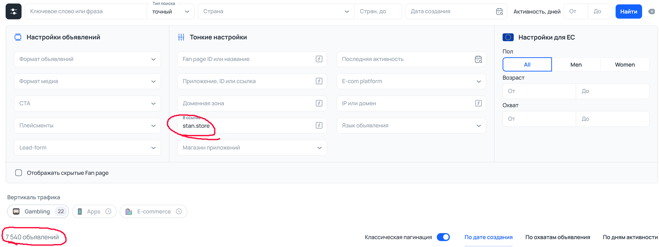Click the formula icon in Доменная зона field
The width and height of the screenshot is (659, 247).
point(319,103)
